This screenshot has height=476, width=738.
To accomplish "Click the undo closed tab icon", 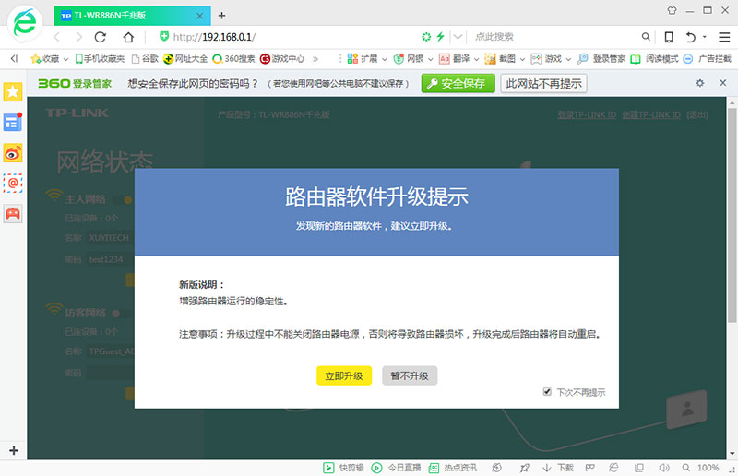I will pyautogui.click(x=690, y=37).
